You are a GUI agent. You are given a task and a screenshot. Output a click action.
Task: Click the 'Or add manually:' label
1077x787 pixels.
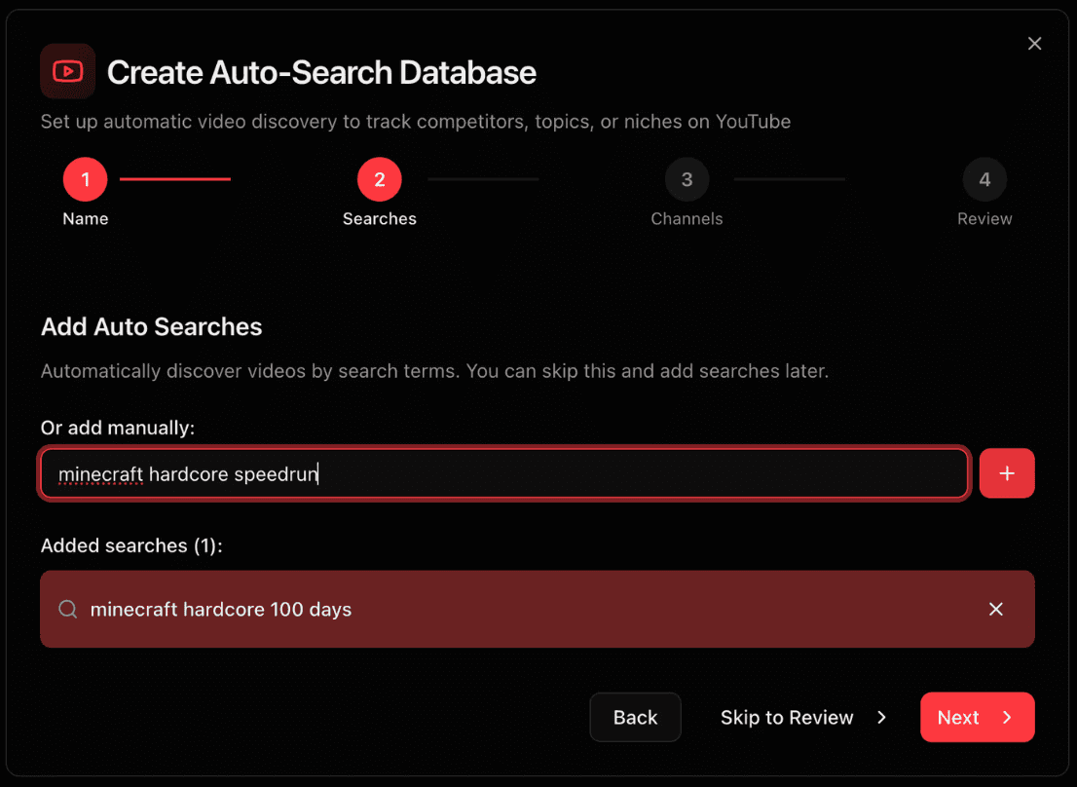[x=118, y=428]
